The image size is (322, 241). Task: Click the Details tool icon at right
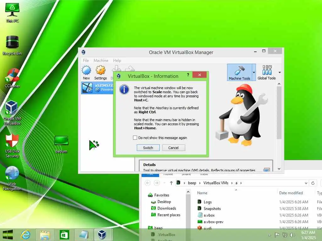coord(267,170)
